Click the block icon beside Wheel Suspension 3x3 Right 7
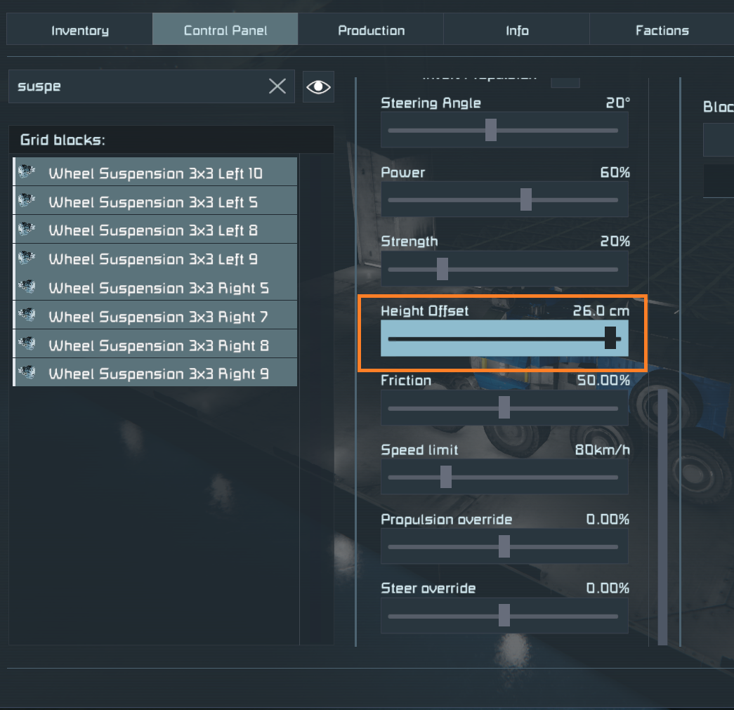 tap(27, 316)
